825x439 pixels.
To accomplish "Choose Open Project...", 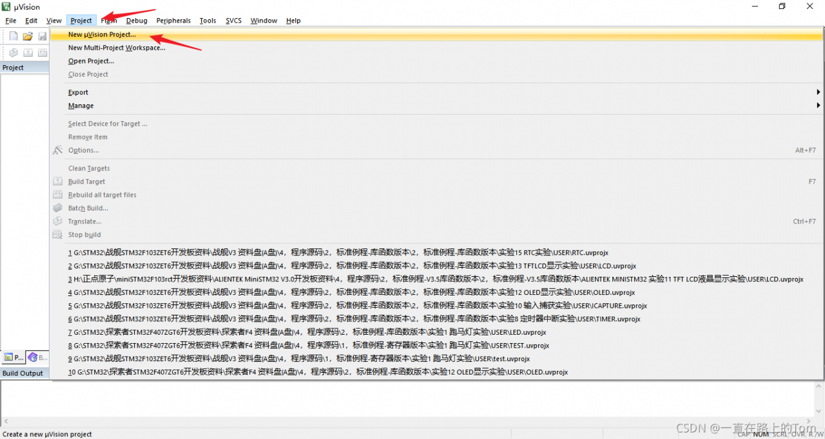I will tap(436, 61).
